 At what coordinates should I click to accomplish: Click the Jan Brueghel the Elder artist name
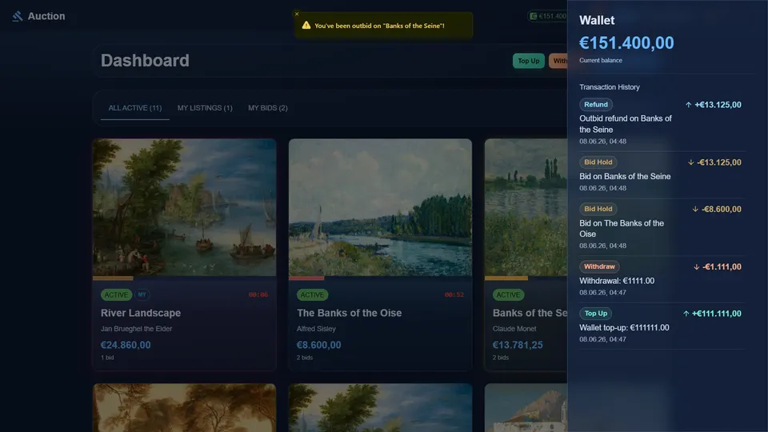pos(136,329)
